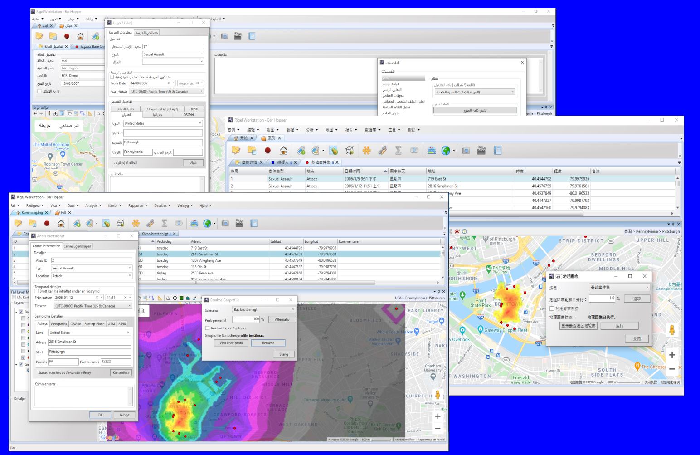Switch to the Crime Egenskaper tab

click(x=77, y=246)
